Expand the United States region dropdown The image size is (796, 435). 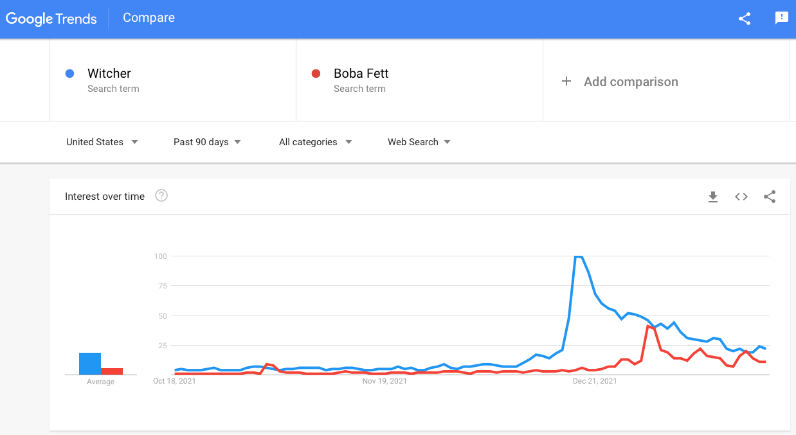[x=102, y=142]
